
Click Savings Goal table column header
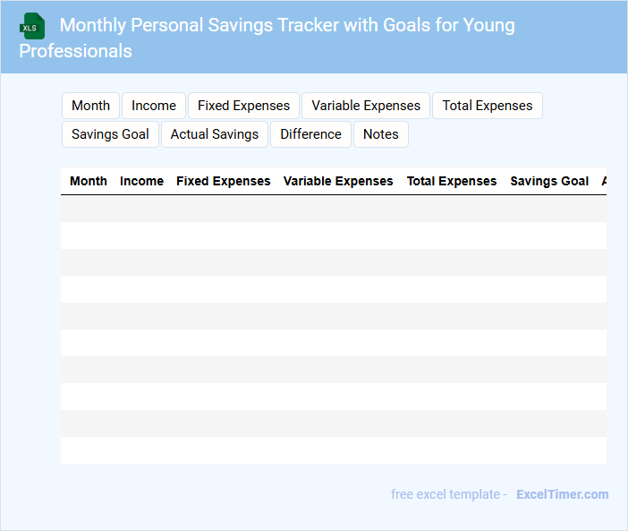click(x=549, y=181)
